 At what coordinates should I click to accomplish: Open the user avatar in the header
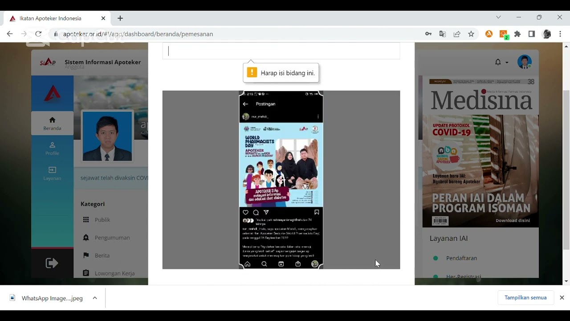(x=525, y=62)
